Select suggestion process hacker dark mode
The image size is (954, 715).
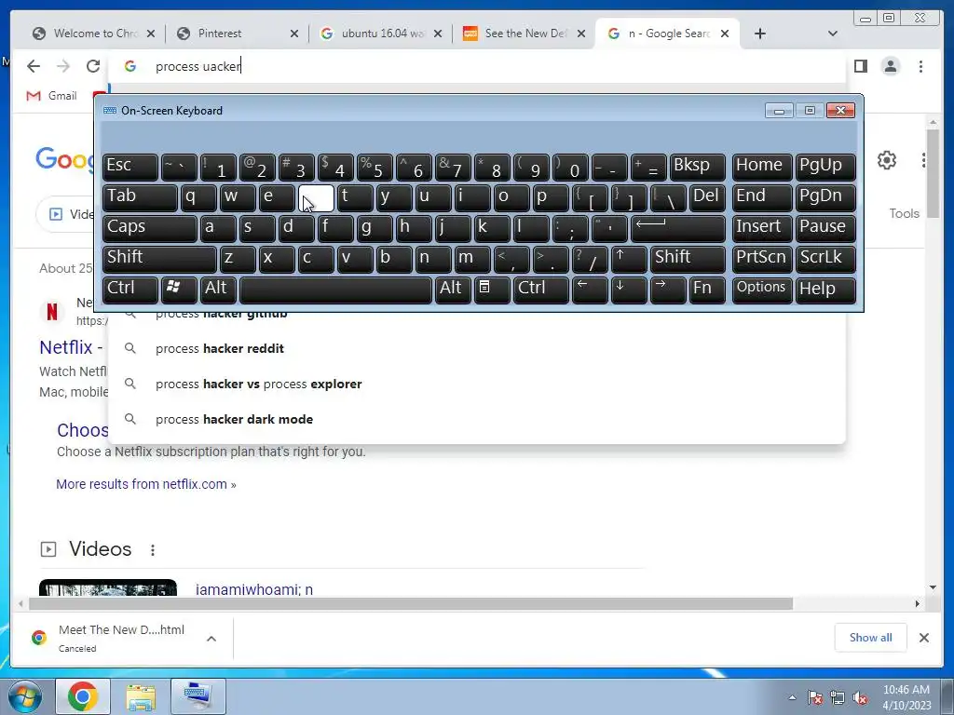click(477, 419)
